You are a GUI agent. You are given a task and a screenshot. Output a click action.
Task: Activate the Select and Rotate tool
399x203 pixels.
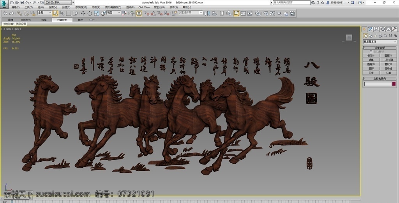[x=90, y=13]
